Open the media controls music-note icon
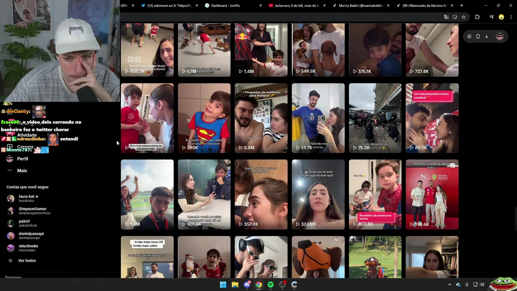517x291 pixels. (492, 17)
